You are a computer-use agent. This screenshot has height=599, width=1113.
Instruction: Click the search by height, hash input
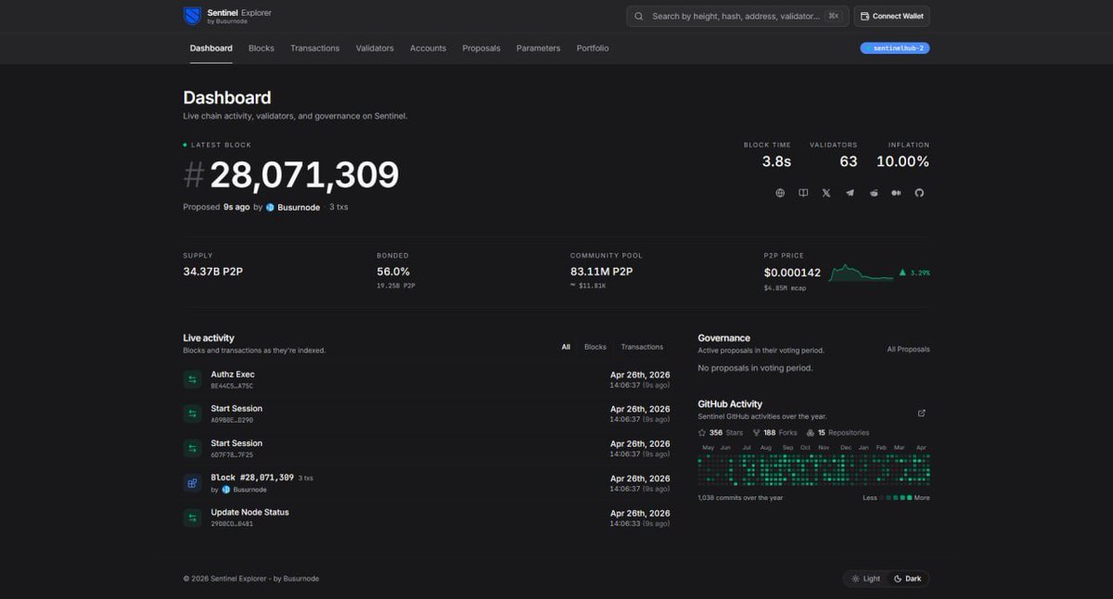coord(736,16)
